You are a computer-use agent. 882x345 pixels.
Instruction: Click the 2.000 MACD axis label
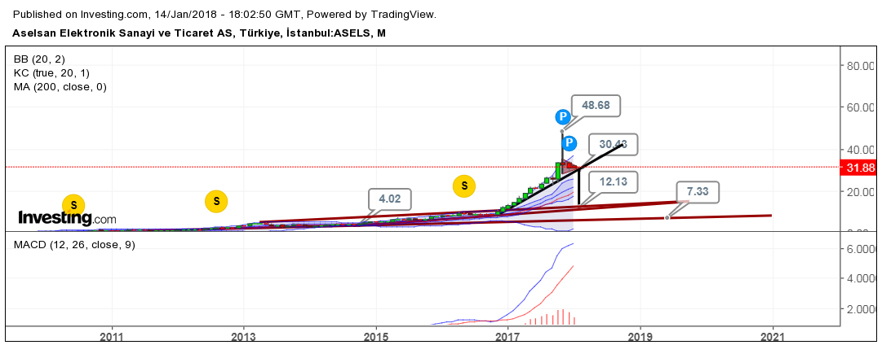click(861, 309)
